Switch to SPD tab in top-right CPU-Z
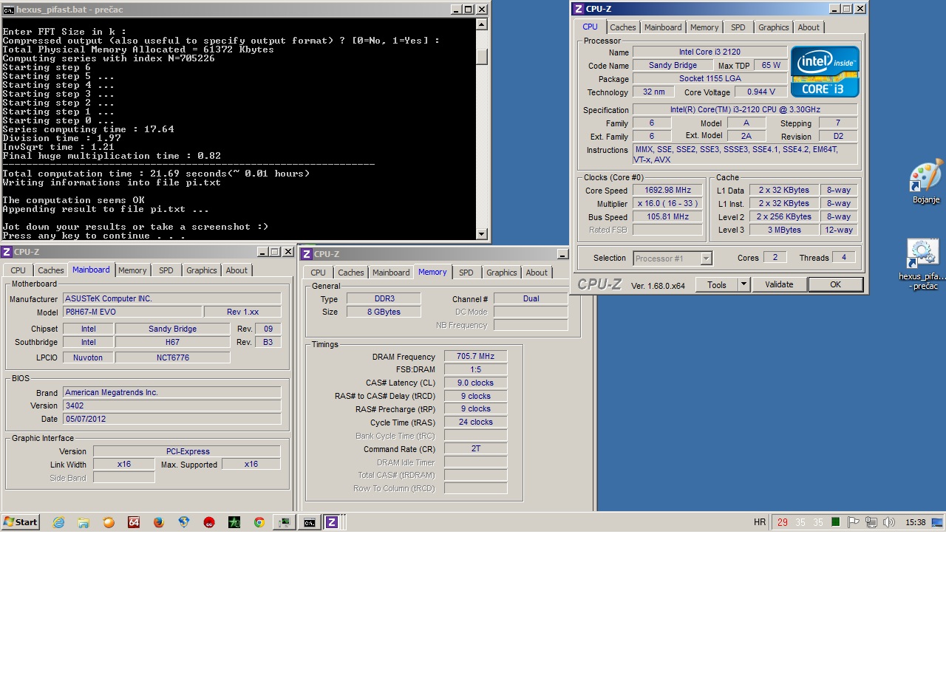Image resolution: width=946 pixels, height=681 pixels. 738,27
